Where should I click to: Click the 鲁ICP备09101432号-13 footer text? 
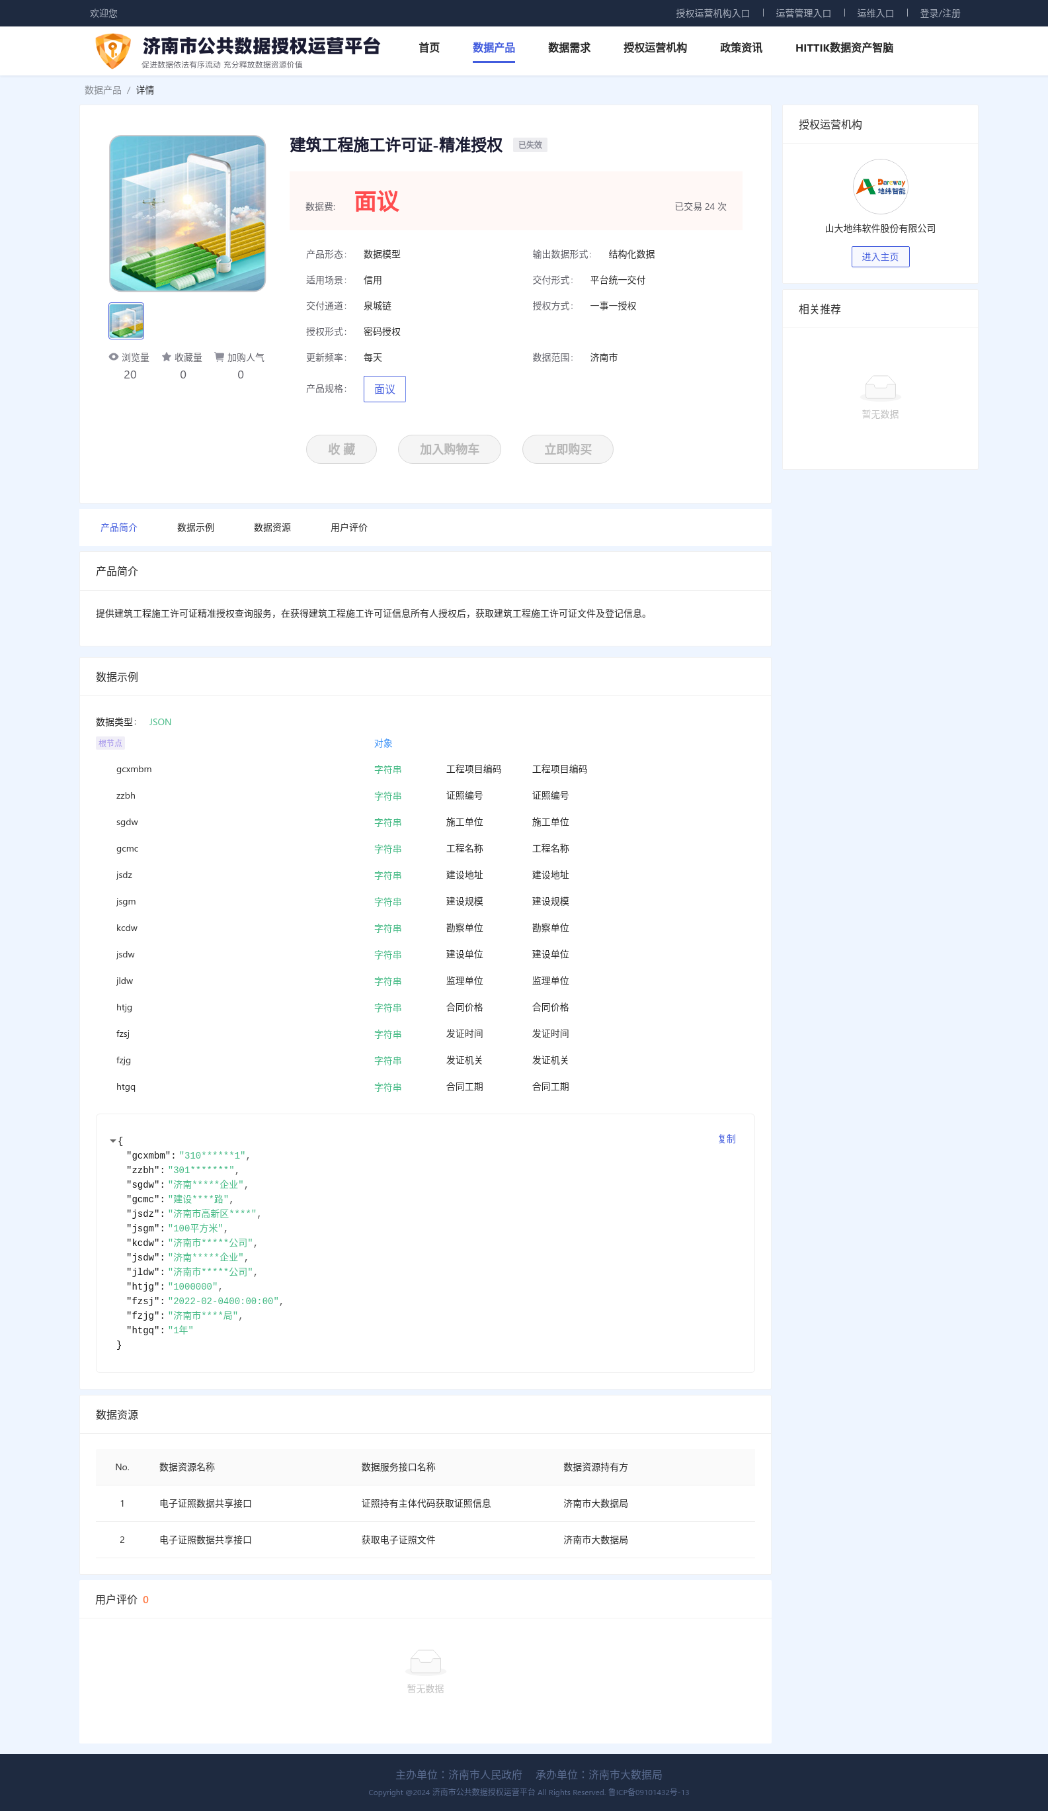649,1792
